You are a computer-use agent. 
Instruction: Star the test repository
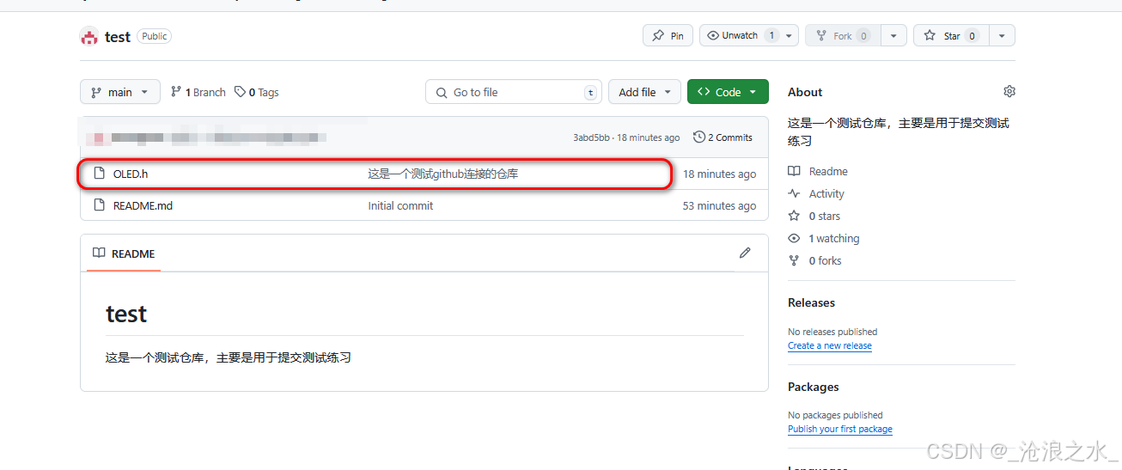point(951,35)
